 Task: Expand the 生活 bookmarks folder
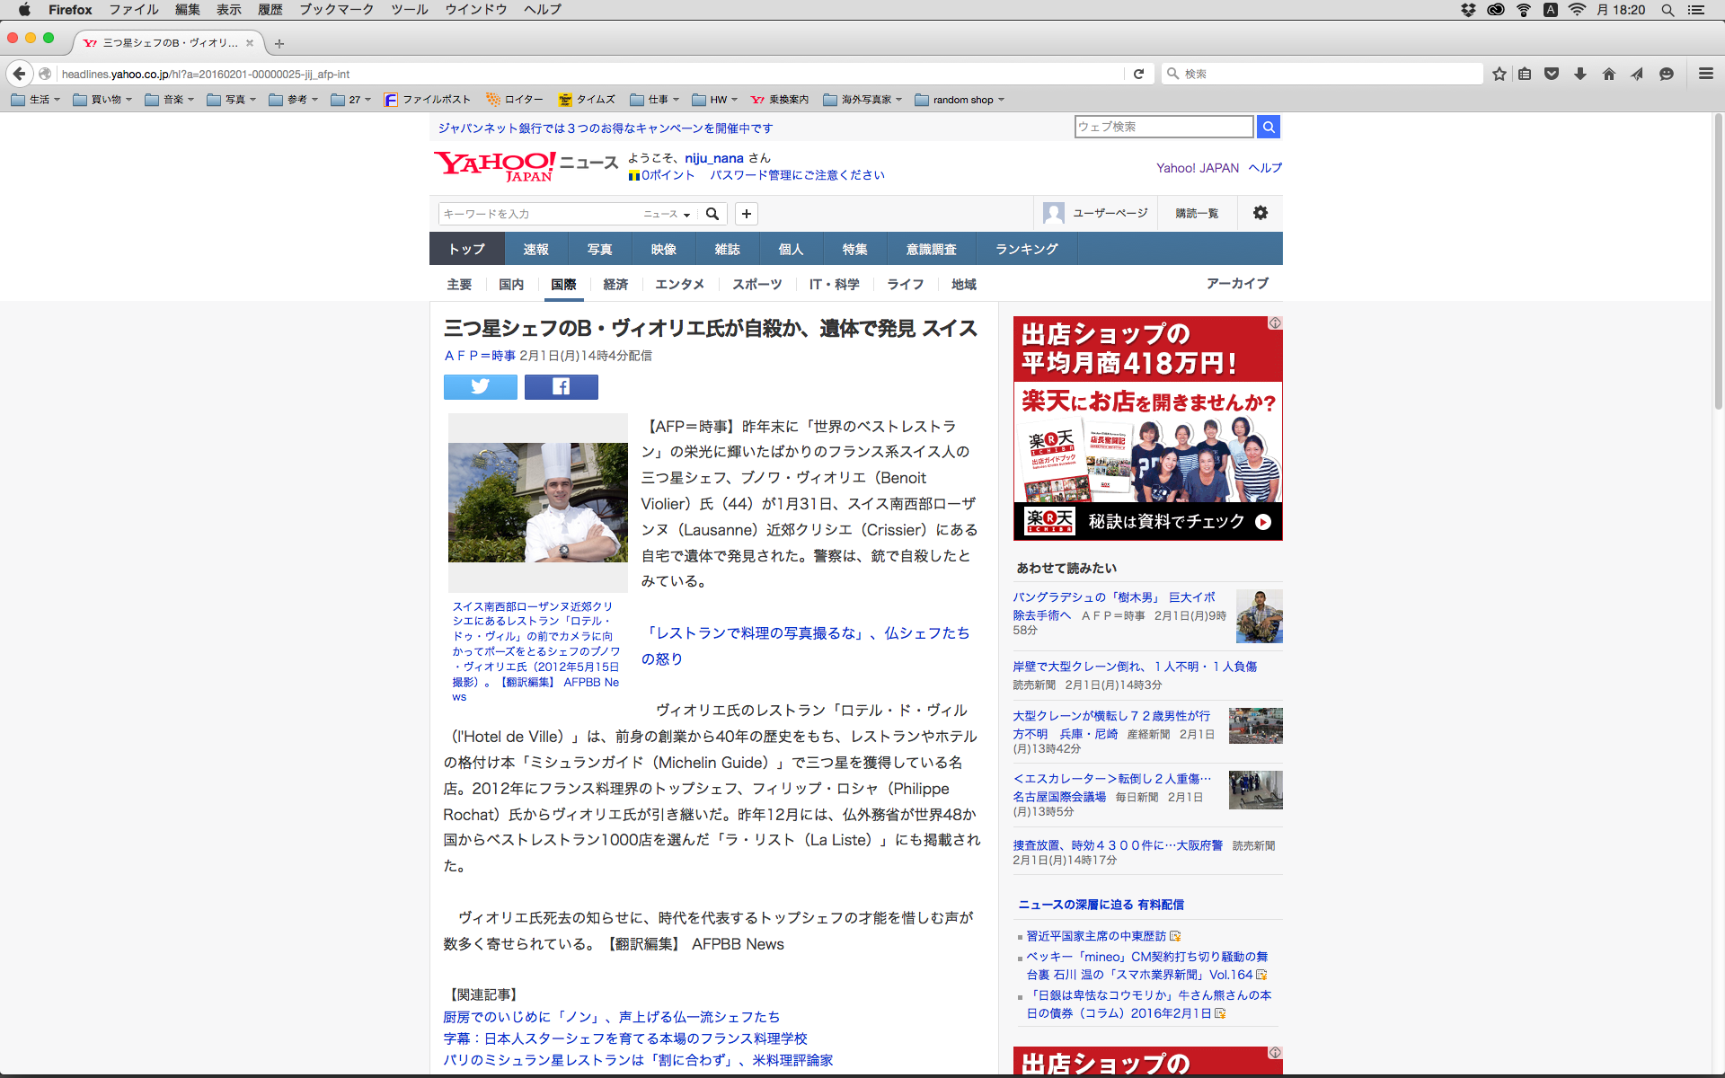(36, 100)
